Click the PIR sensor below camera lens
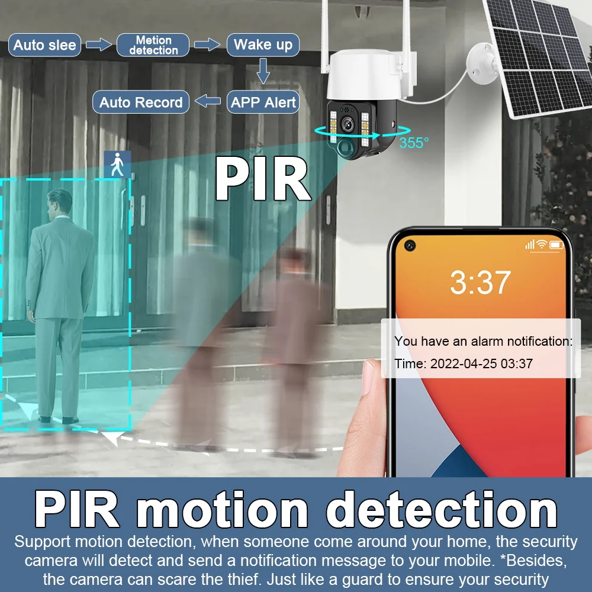 pyautogui.click(x=346, y=147)
